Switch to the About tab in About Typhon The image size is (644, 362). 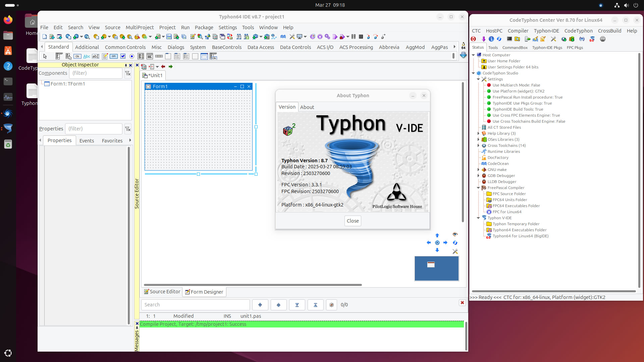pos(307,107)
